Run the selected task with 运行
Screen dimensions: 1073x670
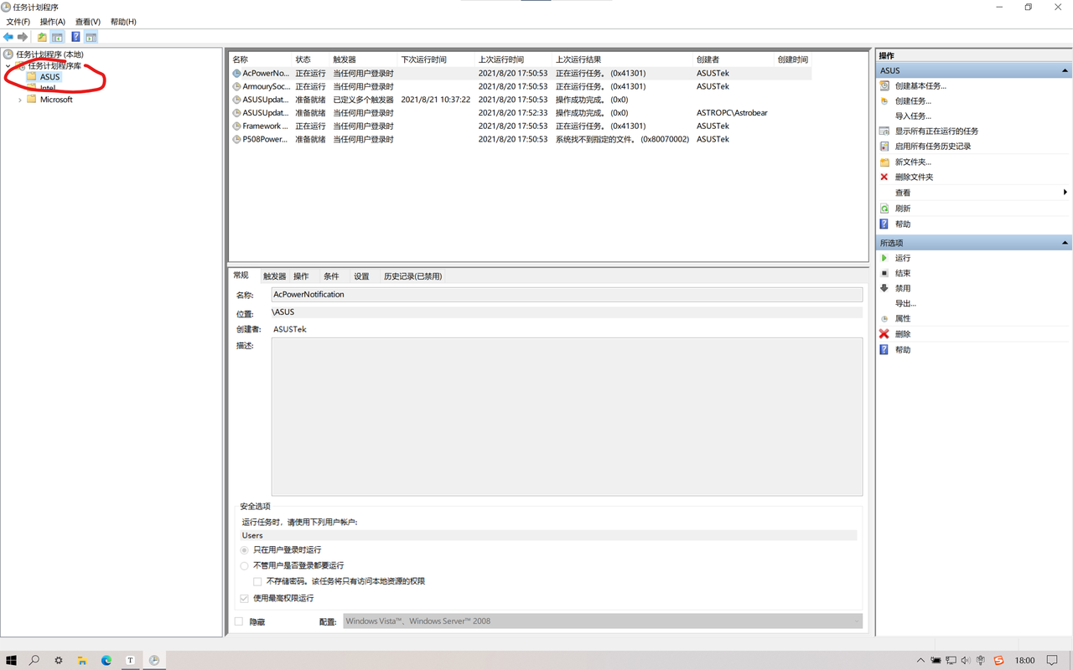point(903,258)
